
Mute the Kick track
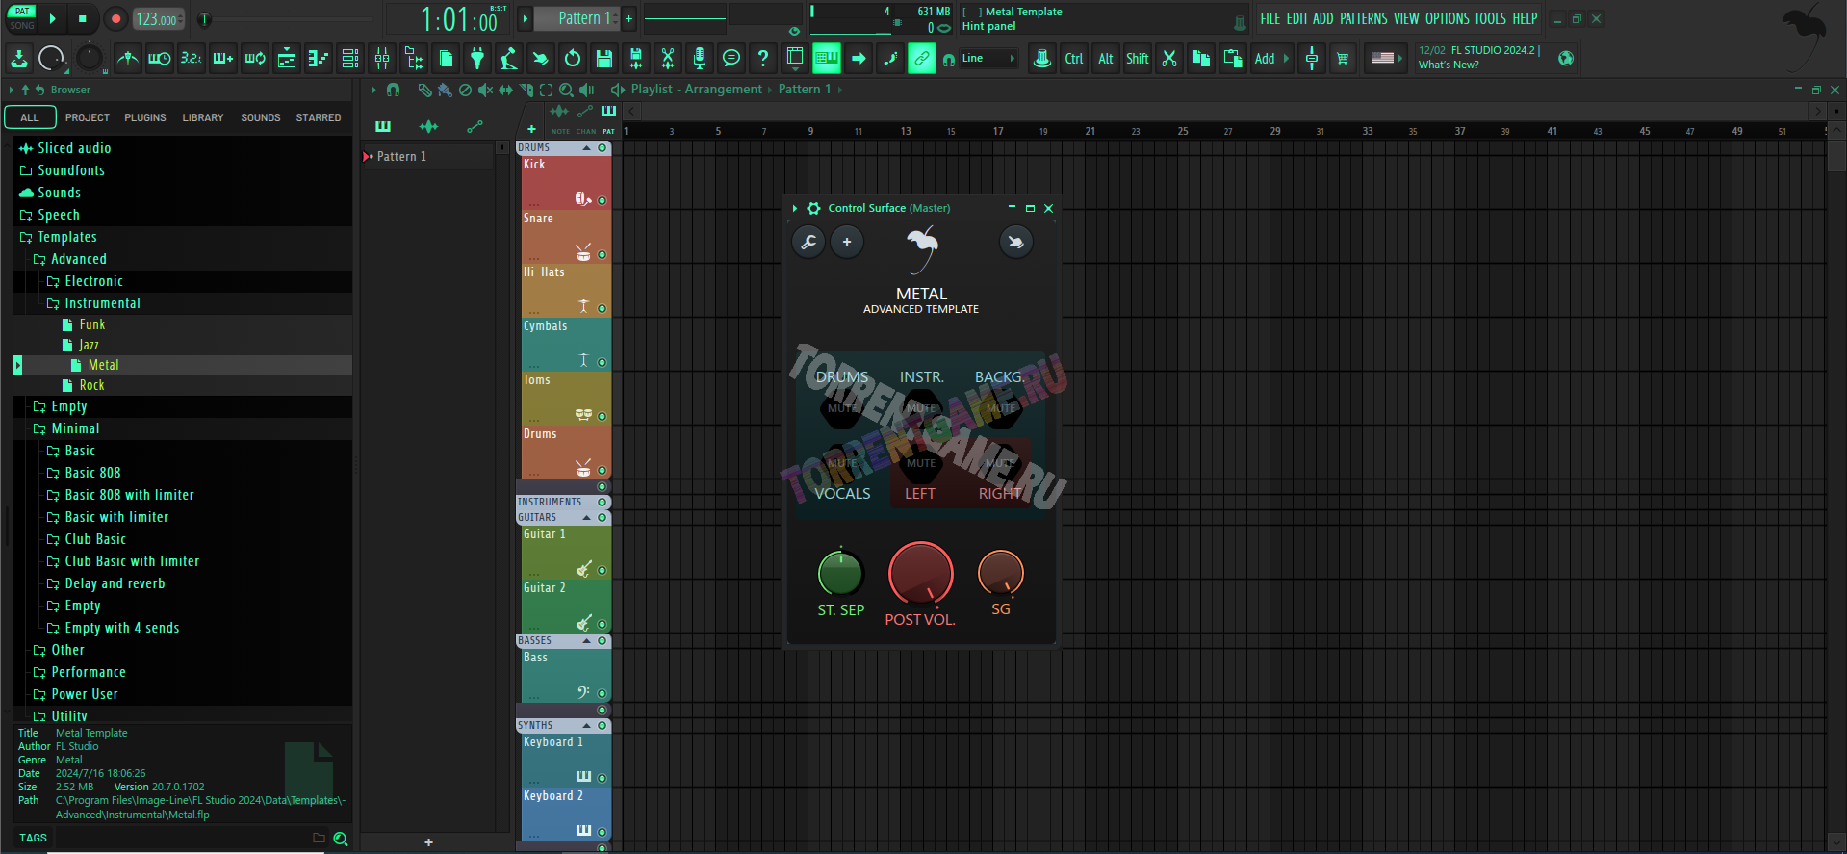pyautogui.click(x=603, y=200)
